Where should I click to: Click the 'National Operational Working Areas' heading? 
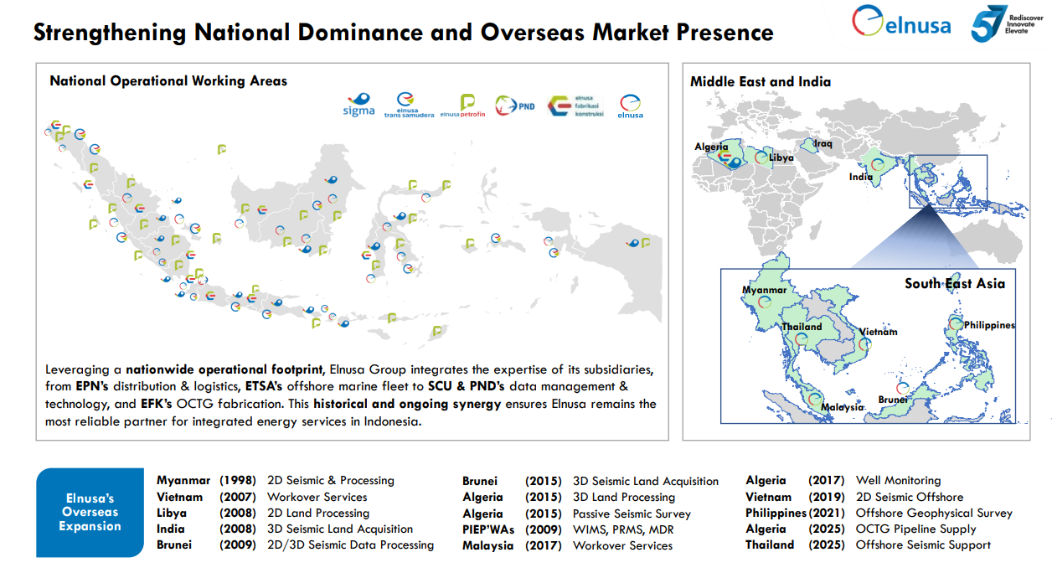click(x=168, y=81)
